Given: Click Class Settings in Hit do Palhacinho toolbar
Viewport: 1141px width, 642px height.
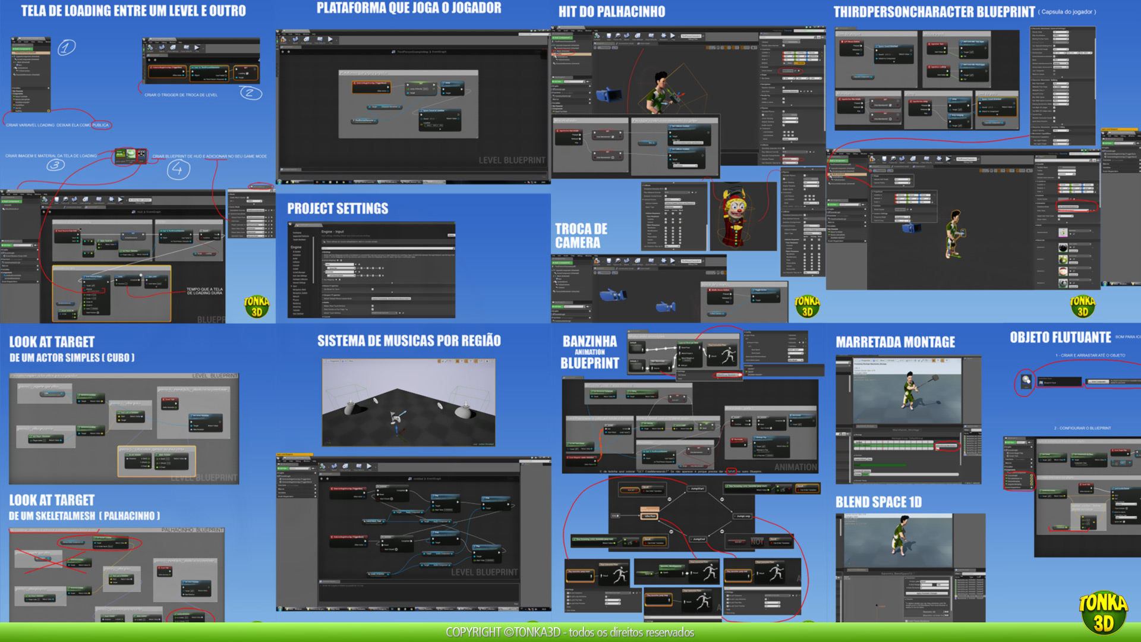Looking at the screenshot, I should point(637,36).
